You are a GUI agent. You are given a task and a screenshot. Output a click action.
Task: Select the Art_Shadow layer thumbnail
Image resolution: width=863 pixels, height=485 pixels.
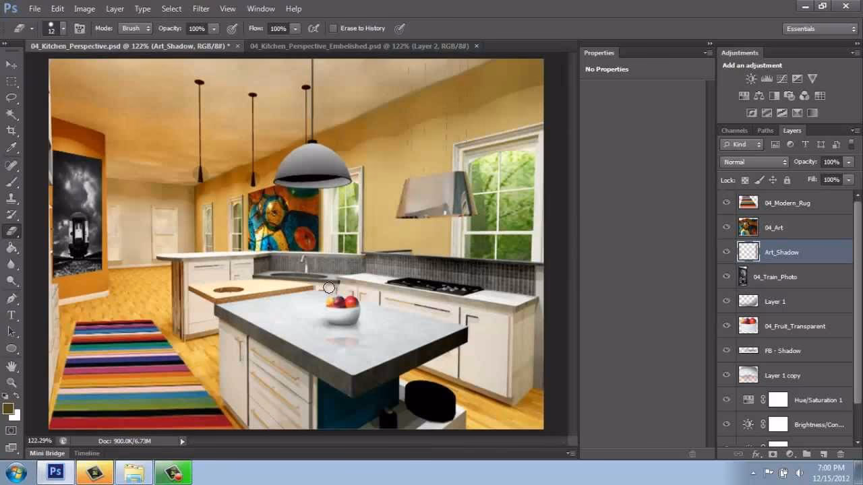(x=748, y=251)
